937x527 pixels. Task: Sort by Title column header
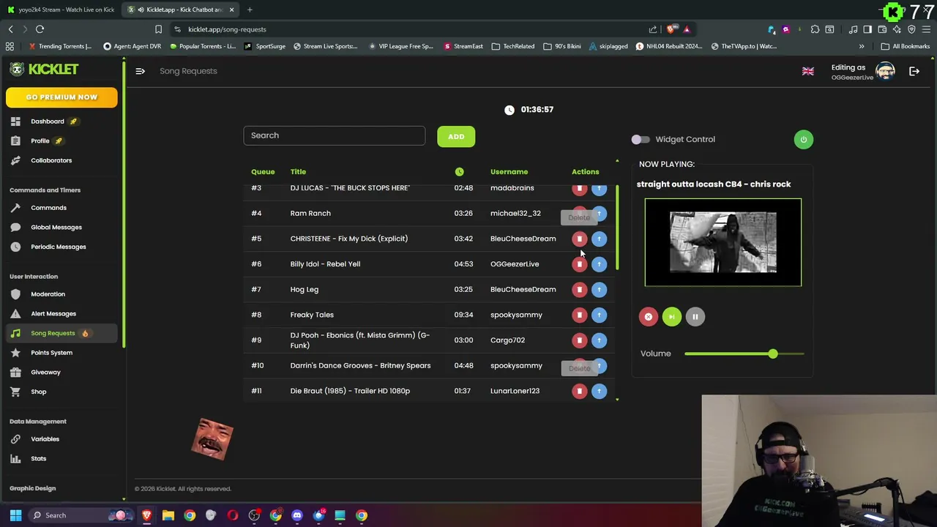click(298, 172)
